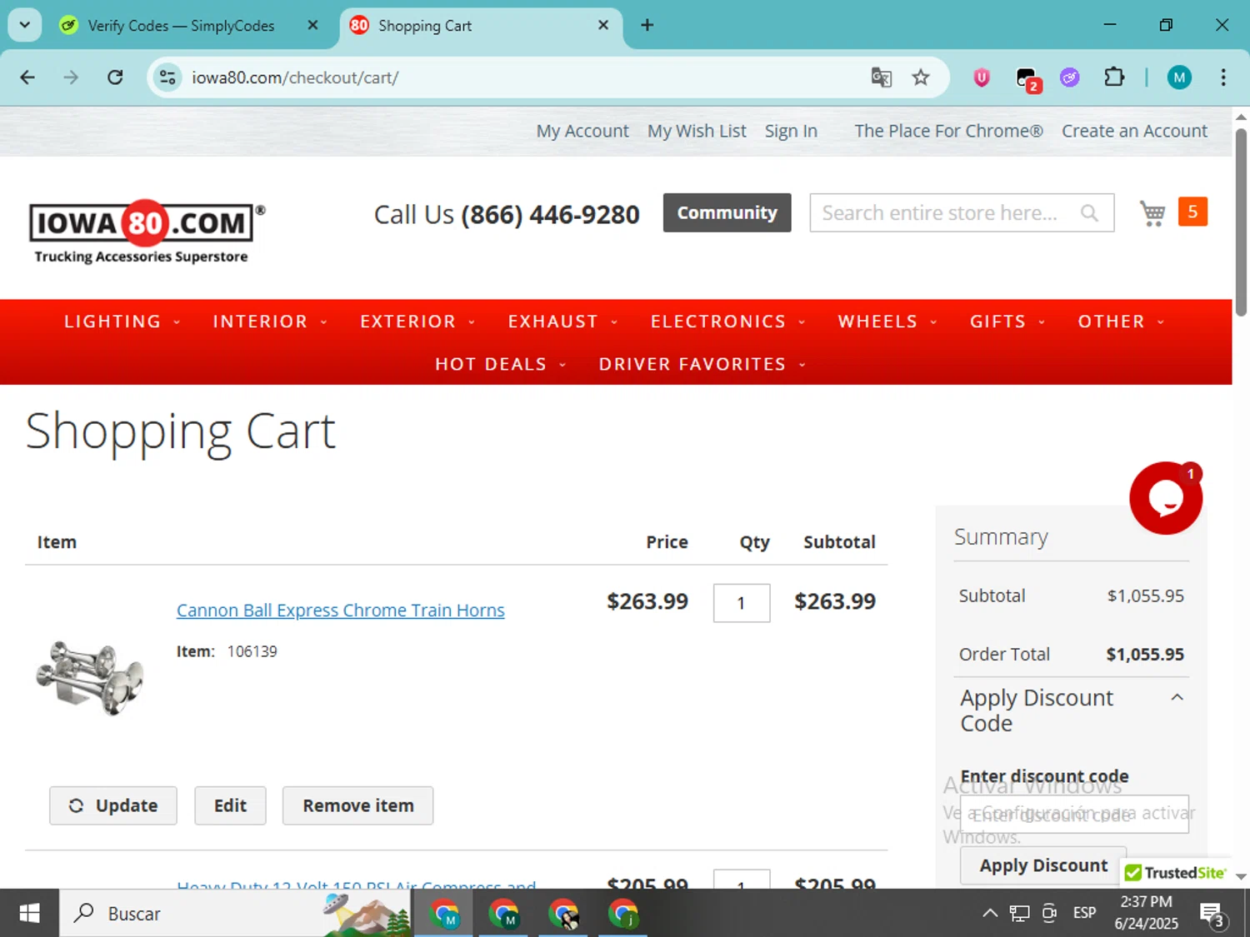Click the Remove item button
This screenshot has width=1250, height=937.
tap(357, 805)
